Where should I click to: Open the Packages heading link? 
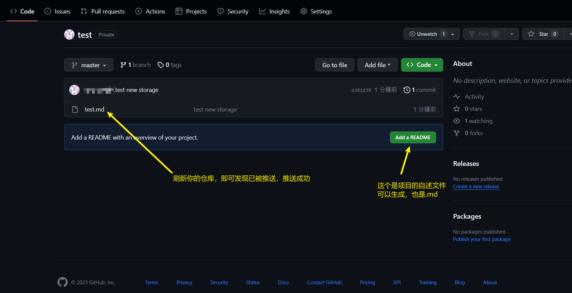467,216
